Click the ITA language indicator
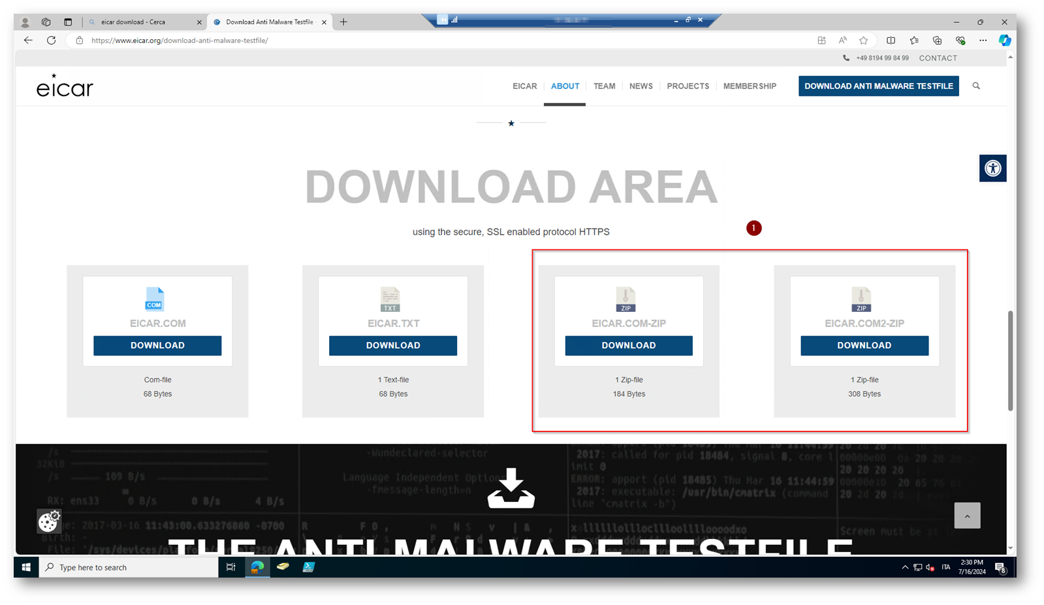This screenshot has height=605, width=1044. pos(946,567)
